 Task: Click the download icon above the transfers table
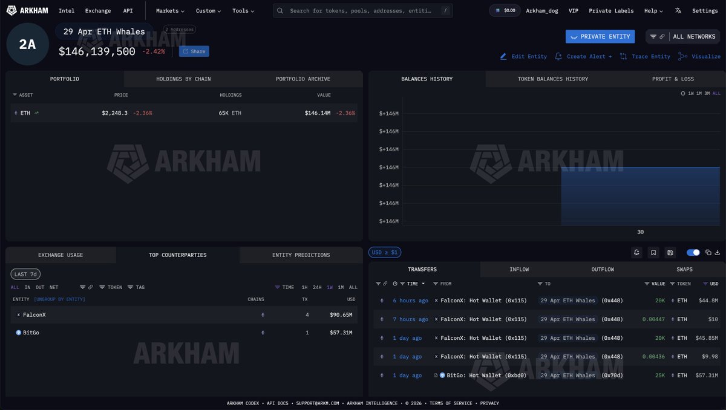(x=718, y=252)
